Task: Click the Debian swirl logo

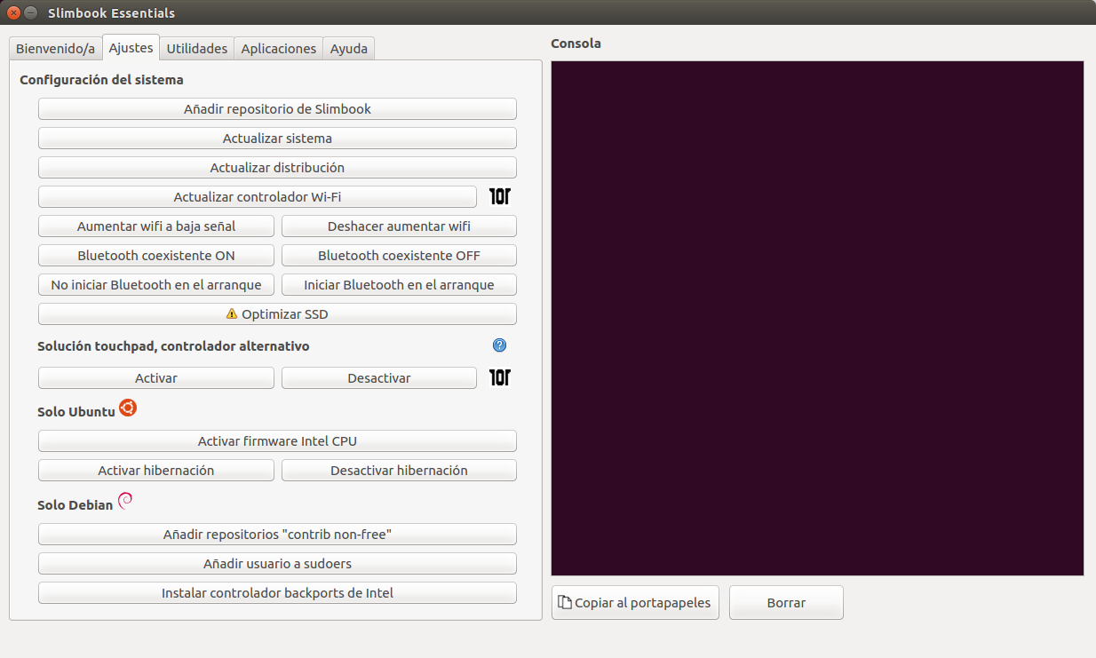Action: point(125,502)
